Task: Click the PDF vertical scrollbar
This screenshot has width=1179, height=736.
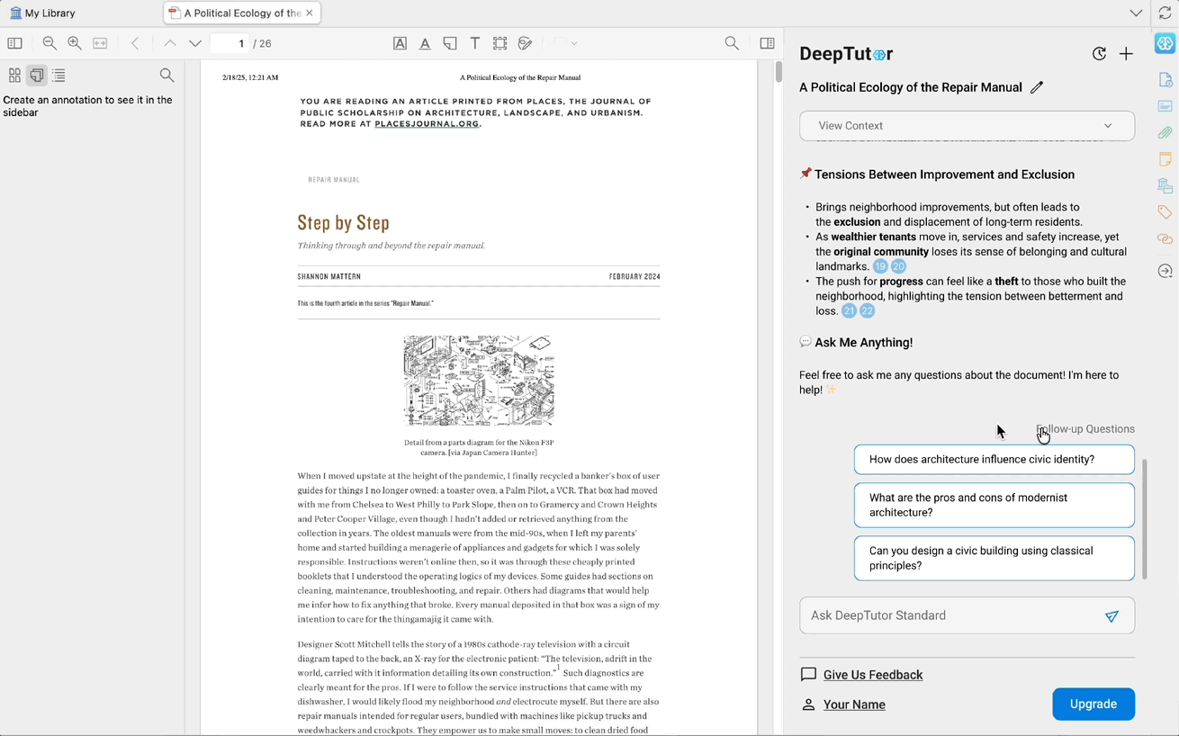Action: pos(778,72)
